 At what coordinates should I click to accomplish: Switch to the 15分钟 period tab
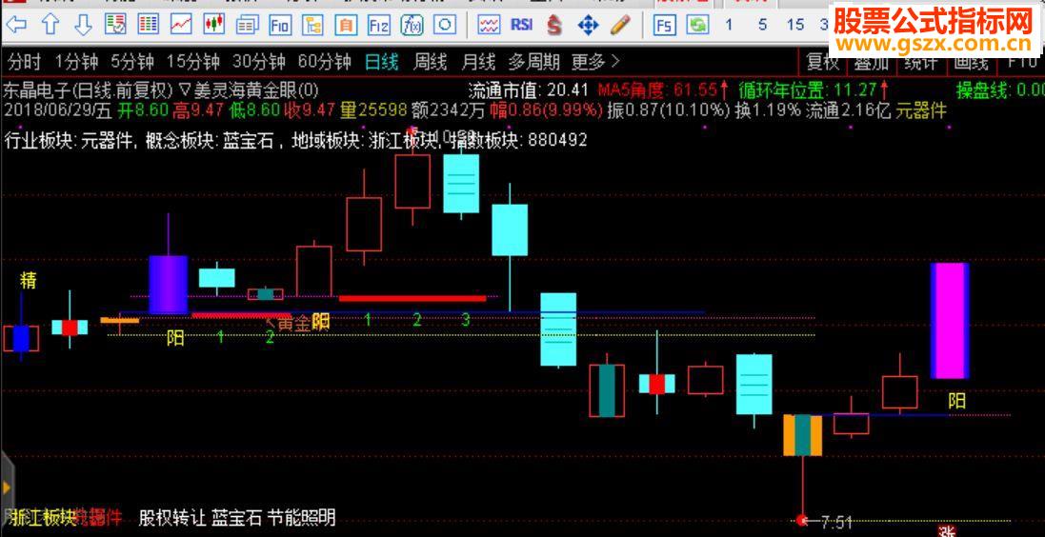(x=192, y=63)
